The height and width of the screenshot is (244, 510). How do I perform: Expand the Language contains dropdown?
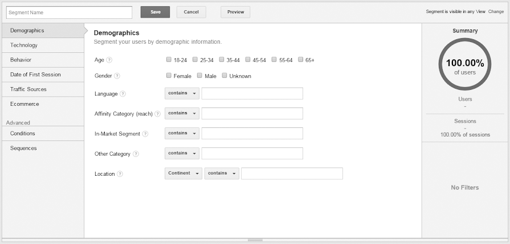182,93
